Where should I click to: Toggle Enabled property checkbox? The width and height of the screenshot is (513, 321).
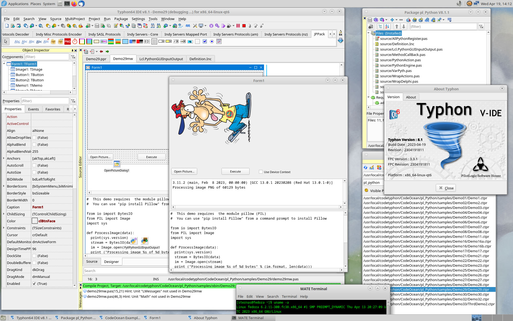tap(34, 284)
